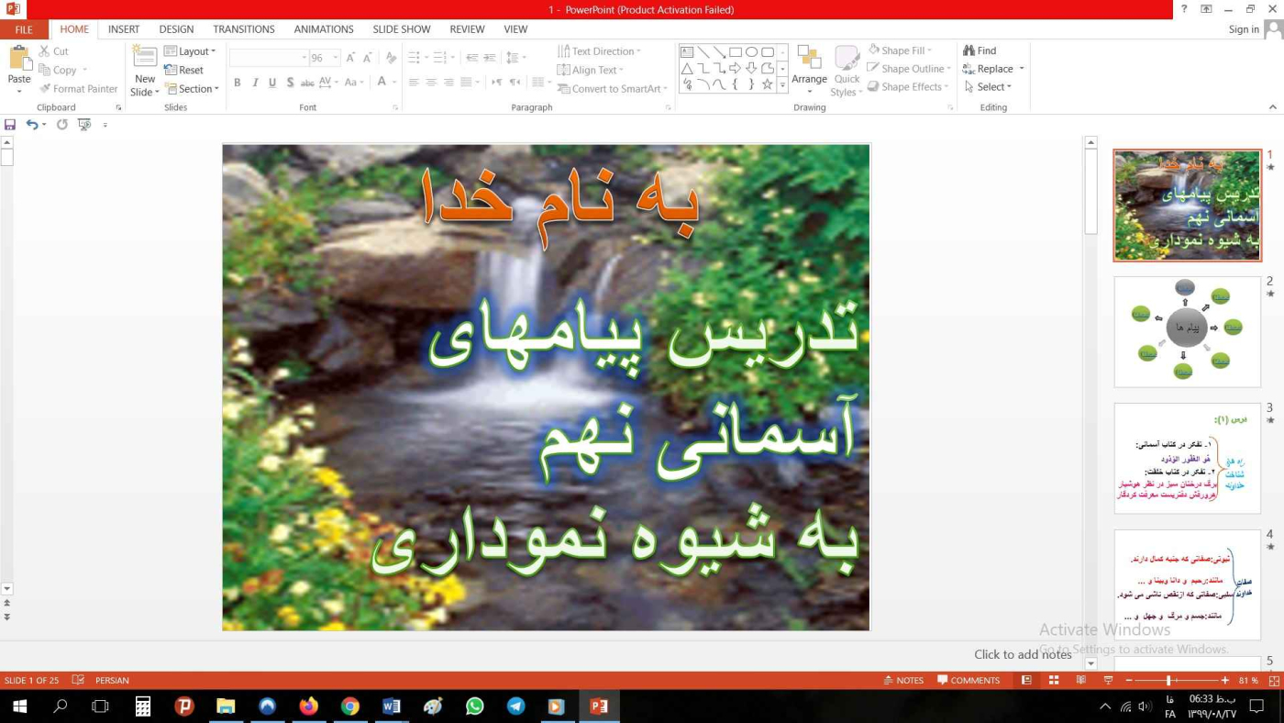Click the zoom slider handle in status bar
The width and height of the screenshot is (1284, 723).
[1168, 680]
